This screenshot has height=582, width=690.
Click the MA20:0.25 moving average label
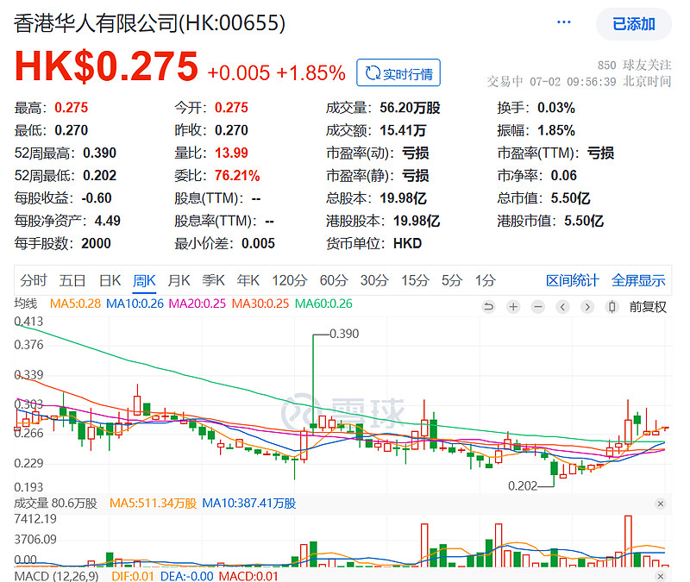coord(198,304)
